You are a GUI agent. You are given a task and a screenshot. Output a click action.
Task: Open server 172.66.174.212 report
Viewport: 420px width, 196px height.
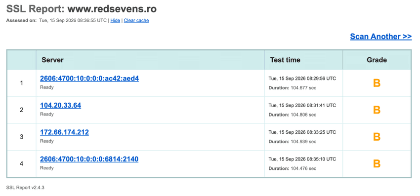tap(65, 132)
